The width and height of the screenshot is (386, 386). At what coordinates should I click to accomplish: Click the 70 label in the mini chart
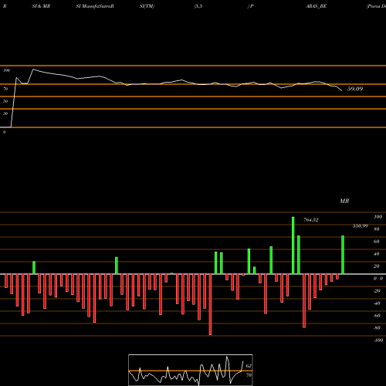click(x=249, y=375)
